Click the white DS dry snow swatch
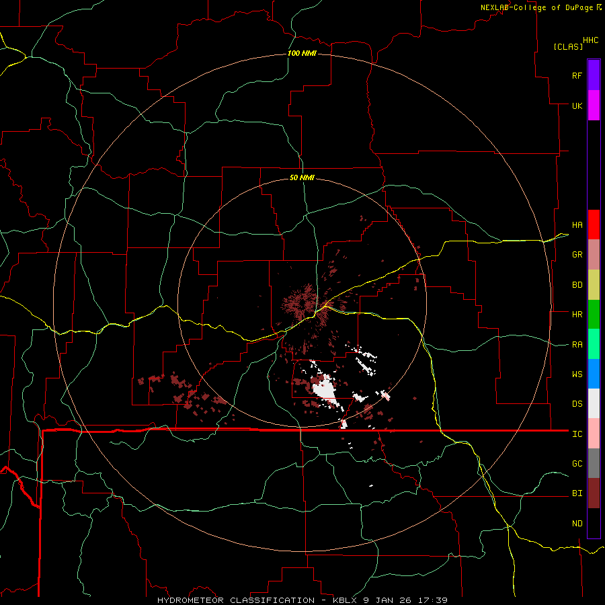Viewport: 605px width, 605px height. pos(594,403)
